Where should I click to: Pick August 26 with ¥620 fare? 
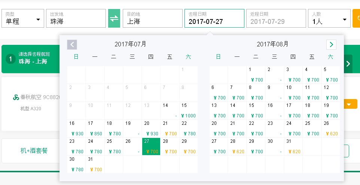(330, 129)
